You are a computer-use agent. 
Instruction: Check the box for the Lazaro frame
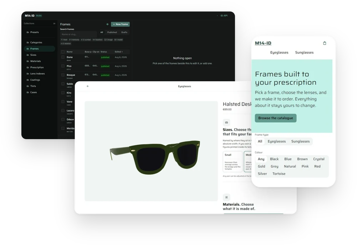pyautogui.click(x=63, y=110)
